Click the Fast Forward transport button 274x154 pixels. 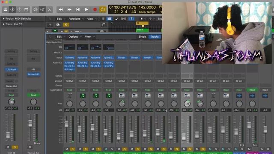pyautogui.click(x=69, y=9)
